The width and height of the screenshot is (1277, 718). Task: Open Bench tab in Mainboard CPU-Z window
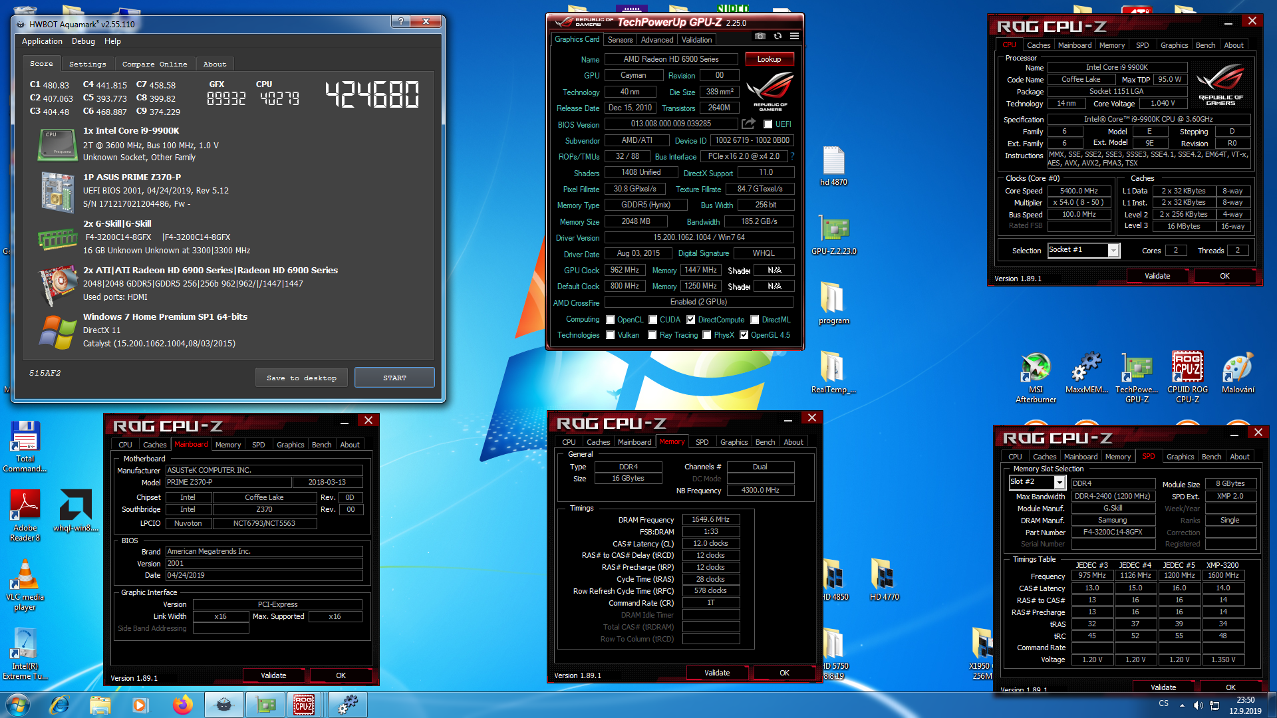point(321,445)
